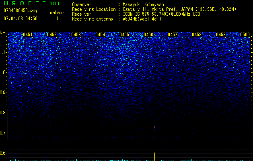Click the 0.7 kHz axis label
This screenshot has height=161, width=253.
(x=3, y=133)
